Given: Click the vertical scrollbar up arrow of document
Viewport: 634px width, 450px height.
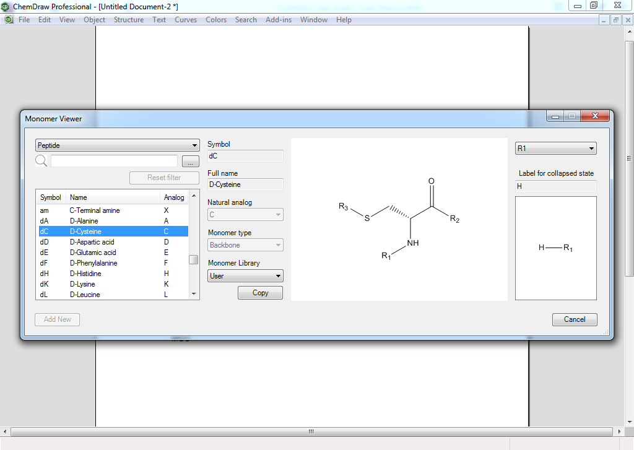Looking at the screenshot, I should (x=630, y=31).
